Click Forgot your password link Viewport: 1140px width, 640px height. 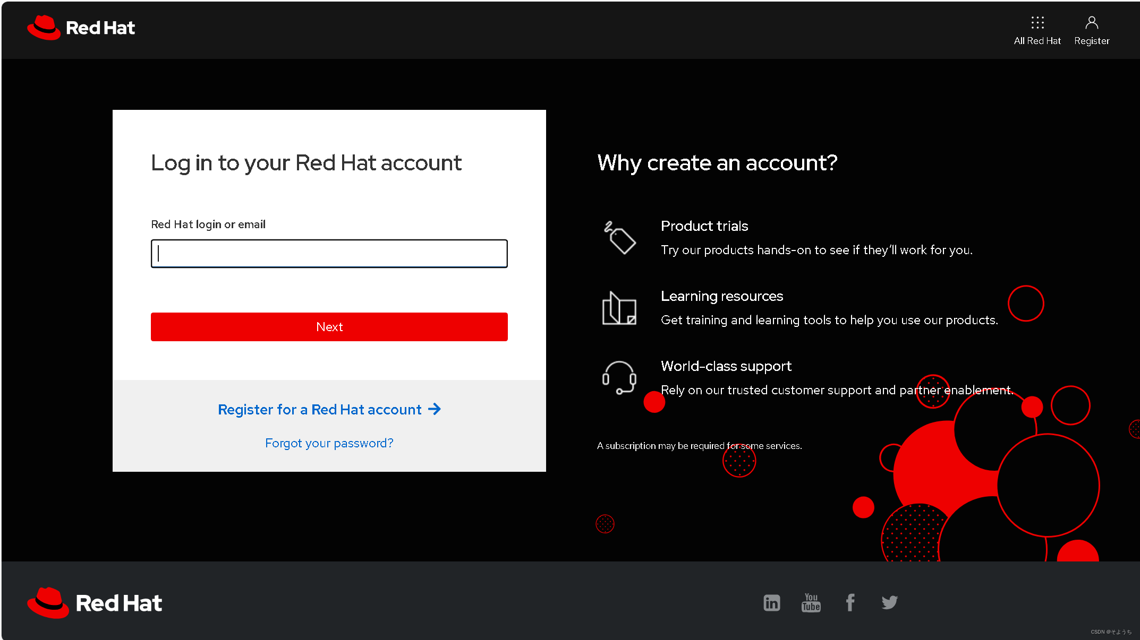(x=329, y=443)
